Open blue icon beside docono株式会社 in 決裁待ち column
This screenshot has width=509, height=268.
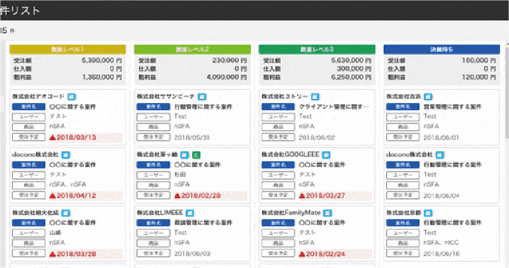click(x=438, y=154)
